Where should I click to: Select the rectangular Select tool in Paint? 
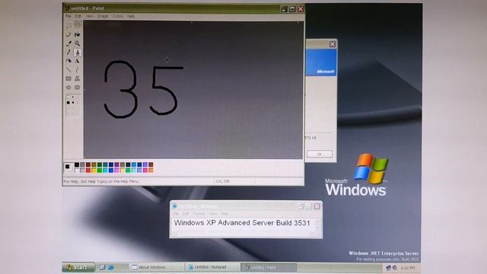pos(78,25)
